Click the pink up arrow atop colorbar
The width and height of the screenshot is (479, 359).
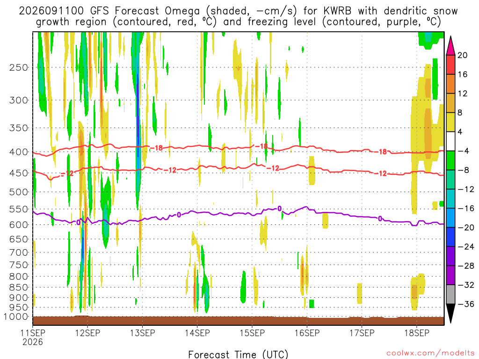pyautogui.click(x=450, y=46)
